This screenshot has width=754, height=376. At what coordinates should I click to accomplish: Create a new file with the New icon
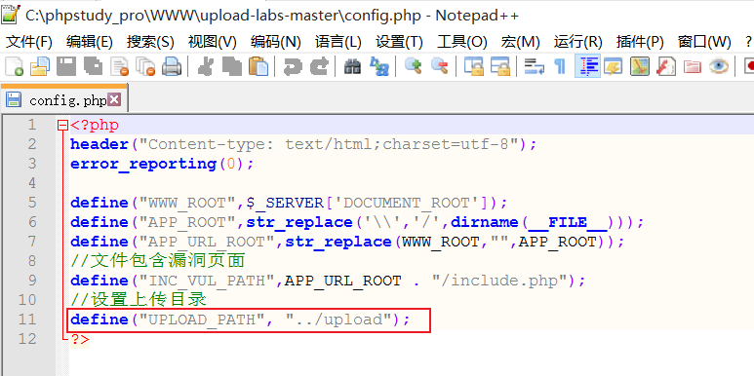tap(14, 66)
